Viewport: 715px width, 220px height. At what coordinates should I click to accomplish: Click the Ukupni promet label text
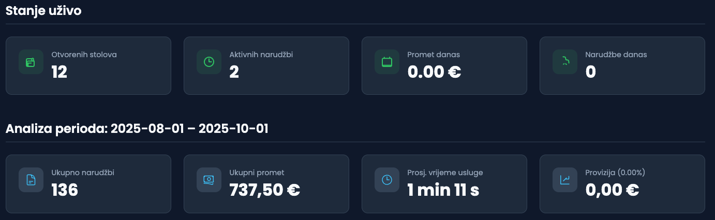257,173
